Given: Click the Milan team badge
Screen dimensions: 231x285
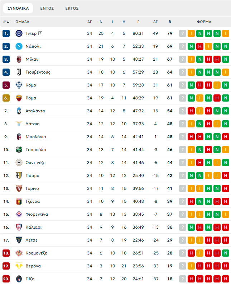Looking at the screenshot, I should coord(19,59).
